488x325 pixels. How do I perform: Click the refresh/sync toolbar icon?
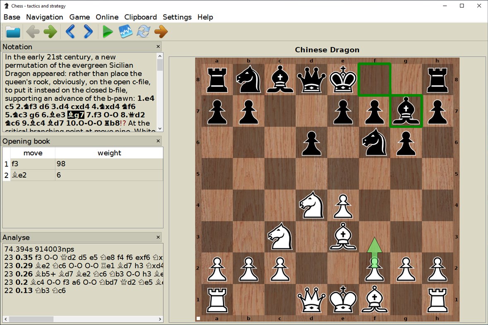[143, 31]
